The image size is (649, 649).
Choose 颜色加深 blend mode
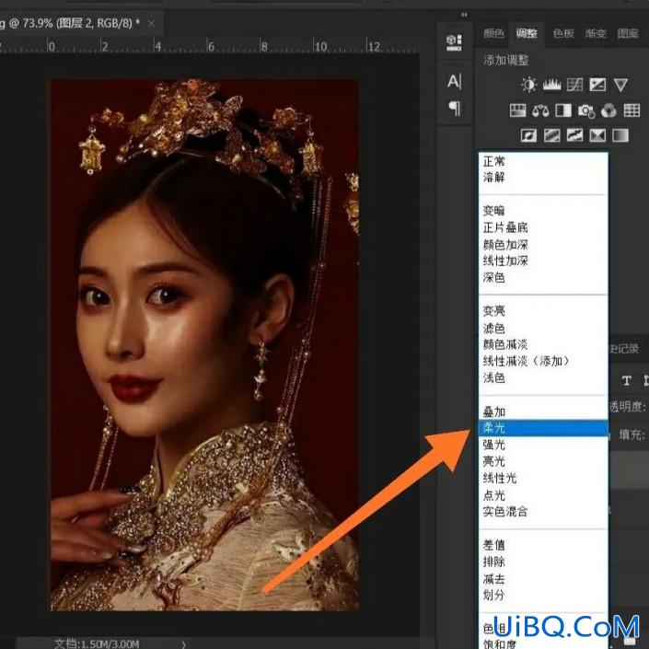point(543,245)
